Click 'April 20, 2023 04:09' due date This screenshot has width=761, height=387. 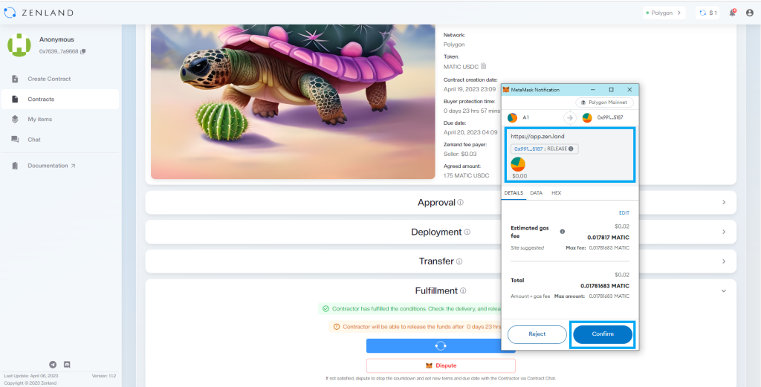pos(470,132)
